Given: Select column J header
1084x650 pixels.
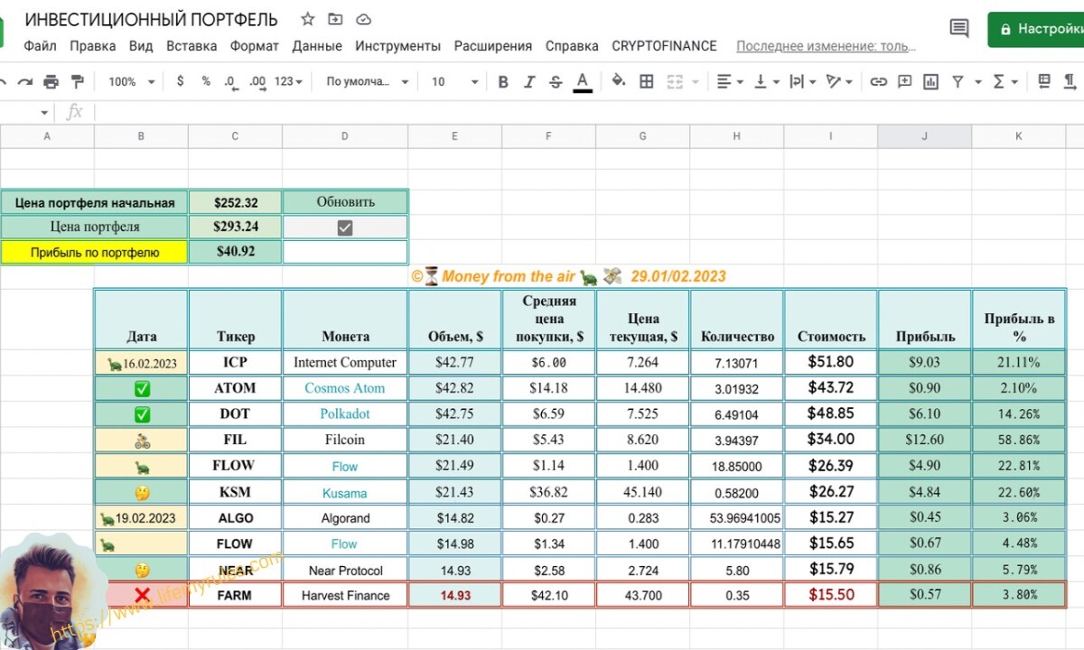Looking at the screenshot, I should pos(924,136).
